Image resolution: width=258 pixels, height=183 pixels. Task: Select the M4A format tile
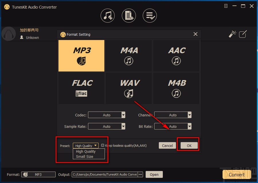point(129,56)
